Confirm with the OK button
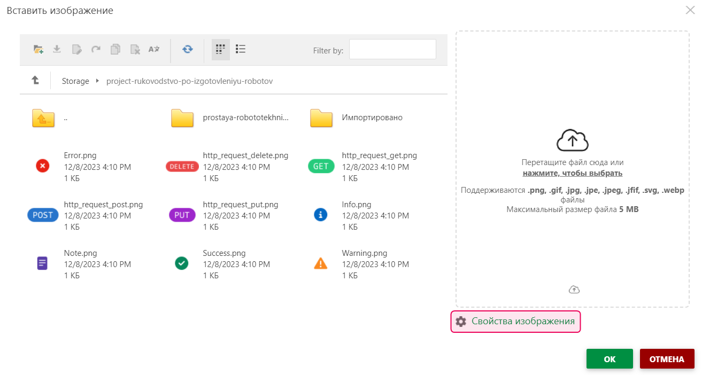The width and height of the screenshot is (702, 375). coord(609,359)
